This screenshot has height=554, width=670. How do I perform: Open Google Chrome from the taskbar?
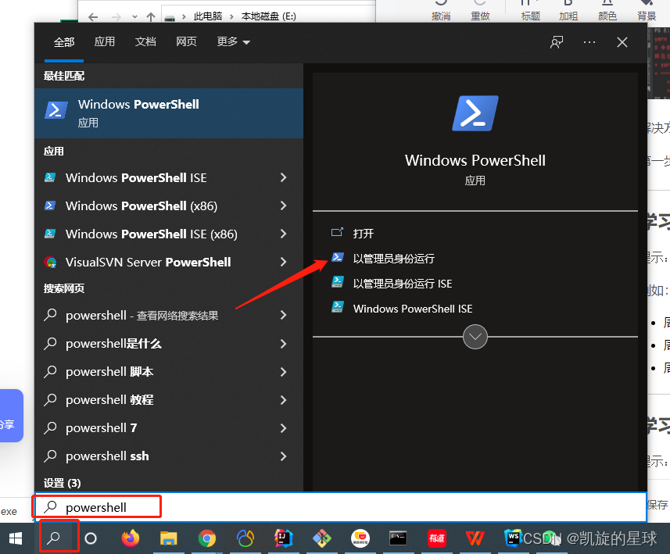pos(207,538)
